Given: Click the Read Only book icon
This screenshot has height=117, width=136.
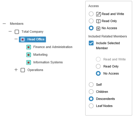Looking at the screenshot, I should (x=98, y=21).
